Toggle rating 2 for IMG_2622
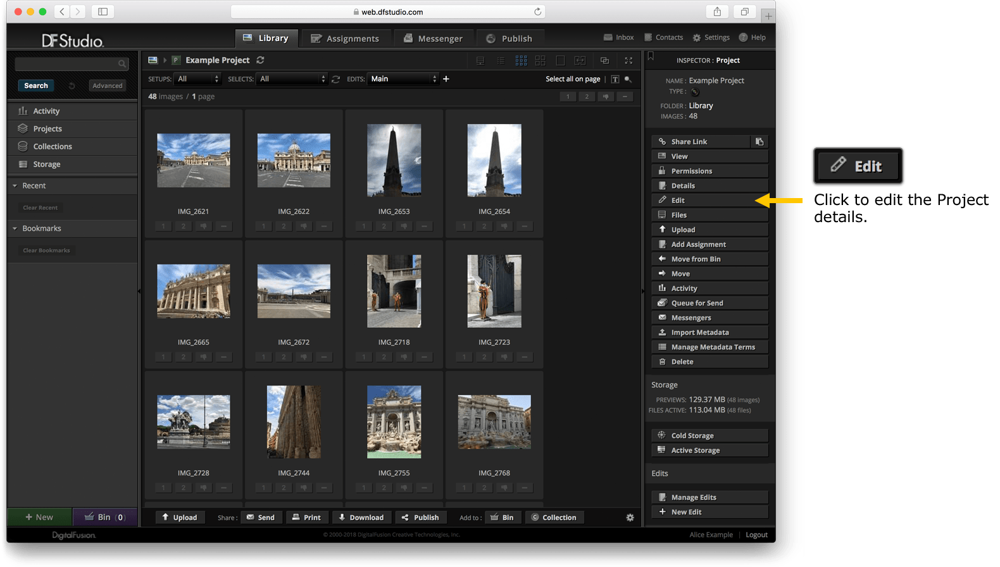This screenshot has height=567, width=1000. 284,226
